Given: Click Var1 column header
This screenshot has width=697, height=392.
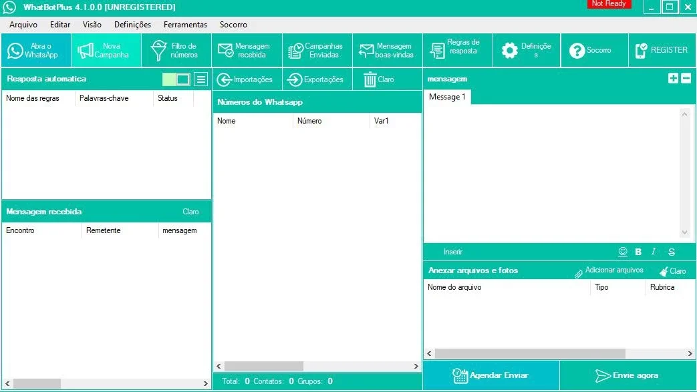Looking at the screenshot, I should click(x=395, y=121).
